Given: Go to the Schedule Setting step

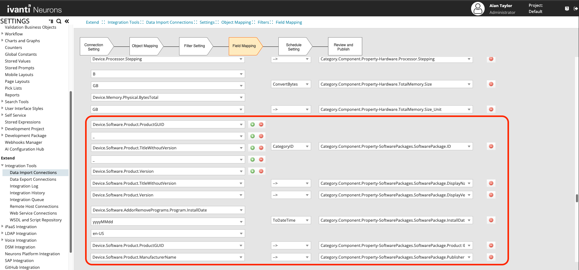Looking at the screenshot, I should 294,47.
